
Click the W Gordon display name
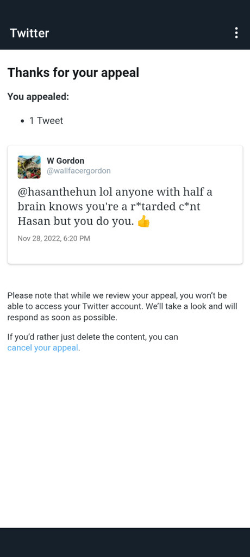pos(66,160)
